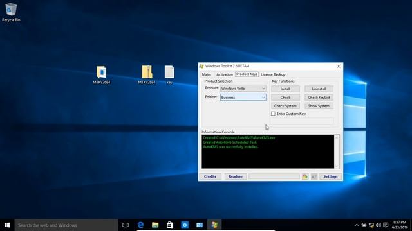Click the Show System button
412x231 pixels.
pos(319,106)
